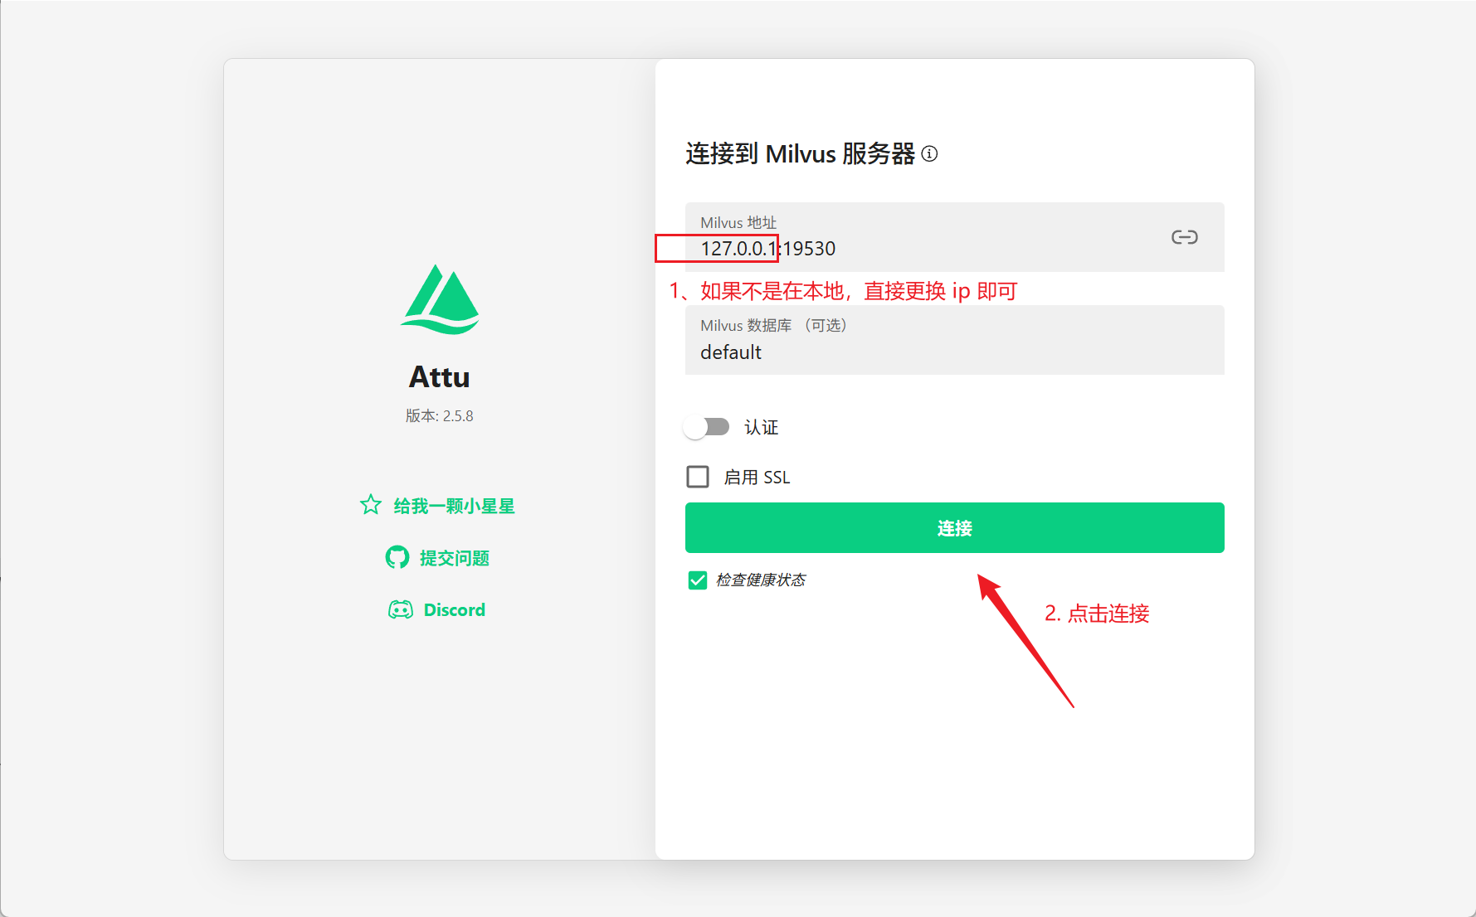Uncheck the 检查健康状态 checkbox

point(698,580)
